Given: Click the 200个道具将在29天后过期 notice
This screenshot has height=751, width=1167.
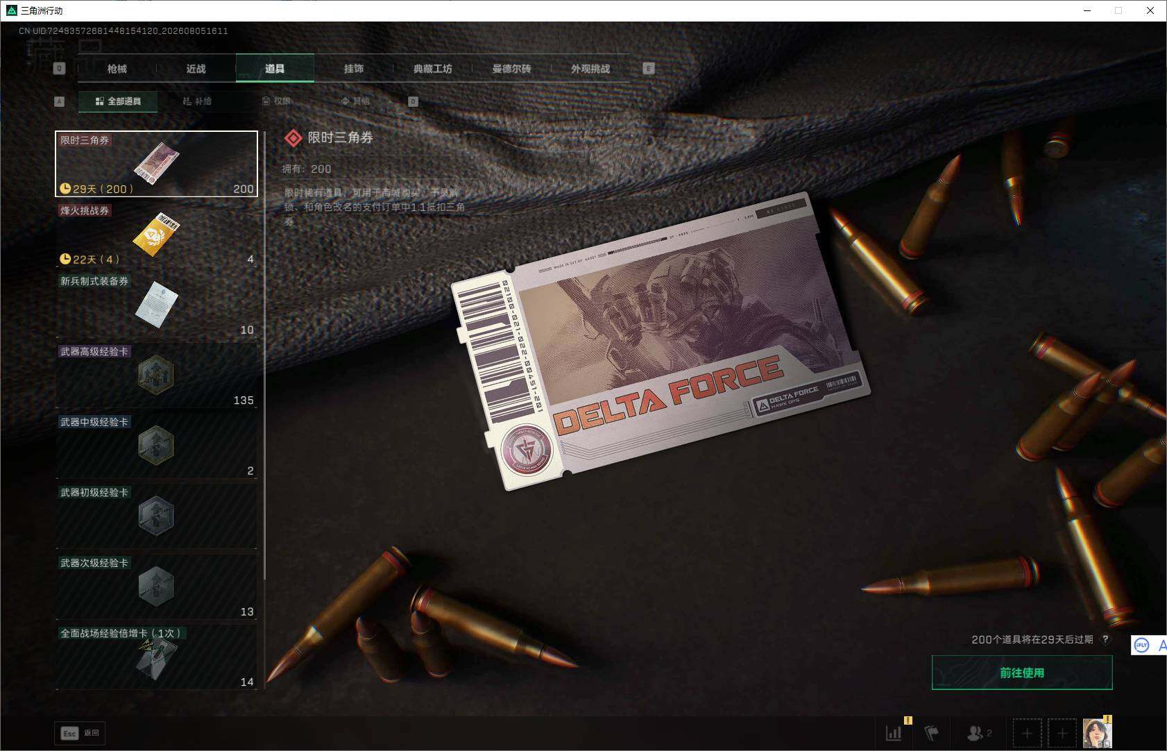Looking at the screenshot, I should [x=1032, y=639].
